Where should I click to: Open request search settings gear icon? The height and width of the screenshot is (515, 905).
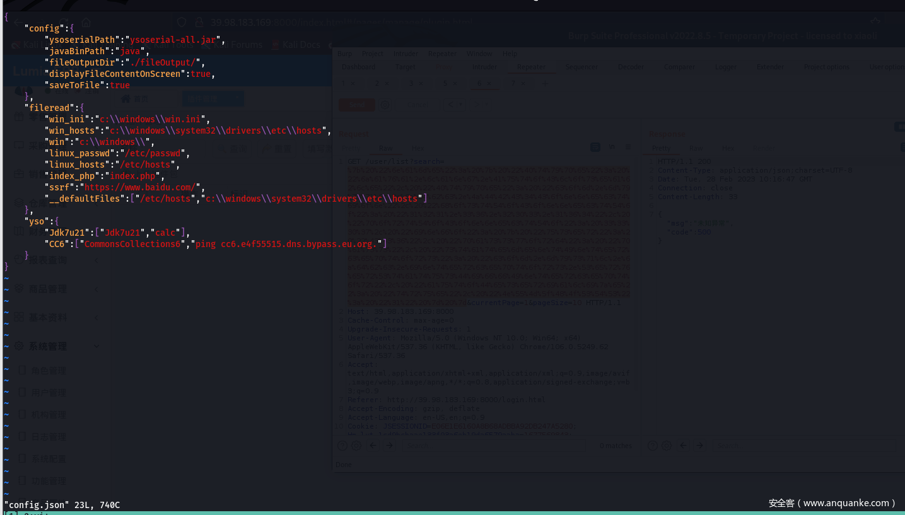pos(356,446)
